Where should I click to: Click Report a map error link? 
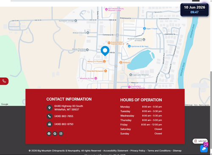pos(204,105)
